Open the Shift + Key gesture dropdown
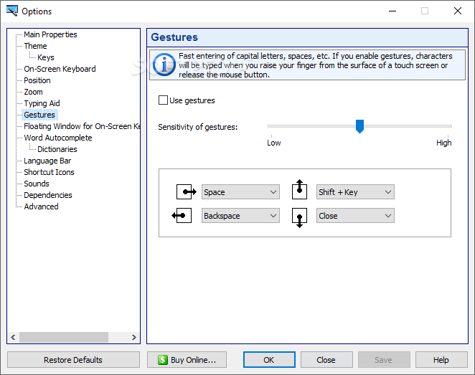This screenshot has height=375, width=475. coord(355,192)
